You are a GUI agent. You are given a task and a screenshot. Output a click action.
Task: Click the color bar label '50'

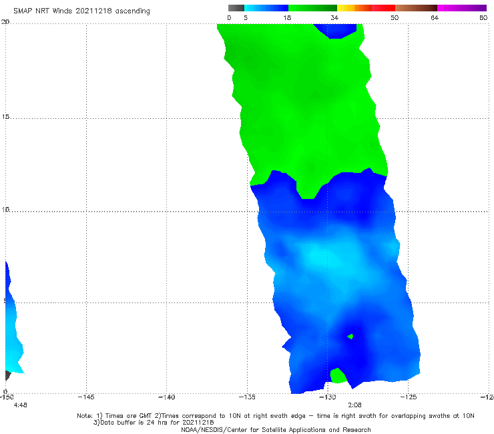395,18
